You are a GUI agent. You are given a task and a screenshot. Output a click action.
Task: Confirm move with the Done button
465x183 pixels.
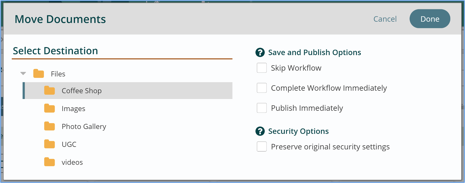(x=430, y=19)
